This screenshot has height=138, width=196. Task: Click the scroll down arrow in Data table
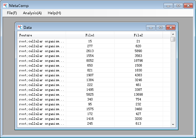(173, 124)
